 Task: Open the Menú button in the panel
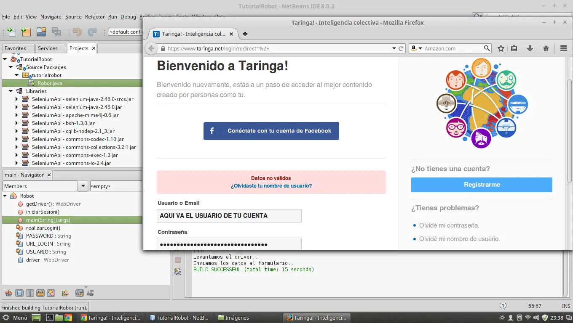(x=15, y=318)
